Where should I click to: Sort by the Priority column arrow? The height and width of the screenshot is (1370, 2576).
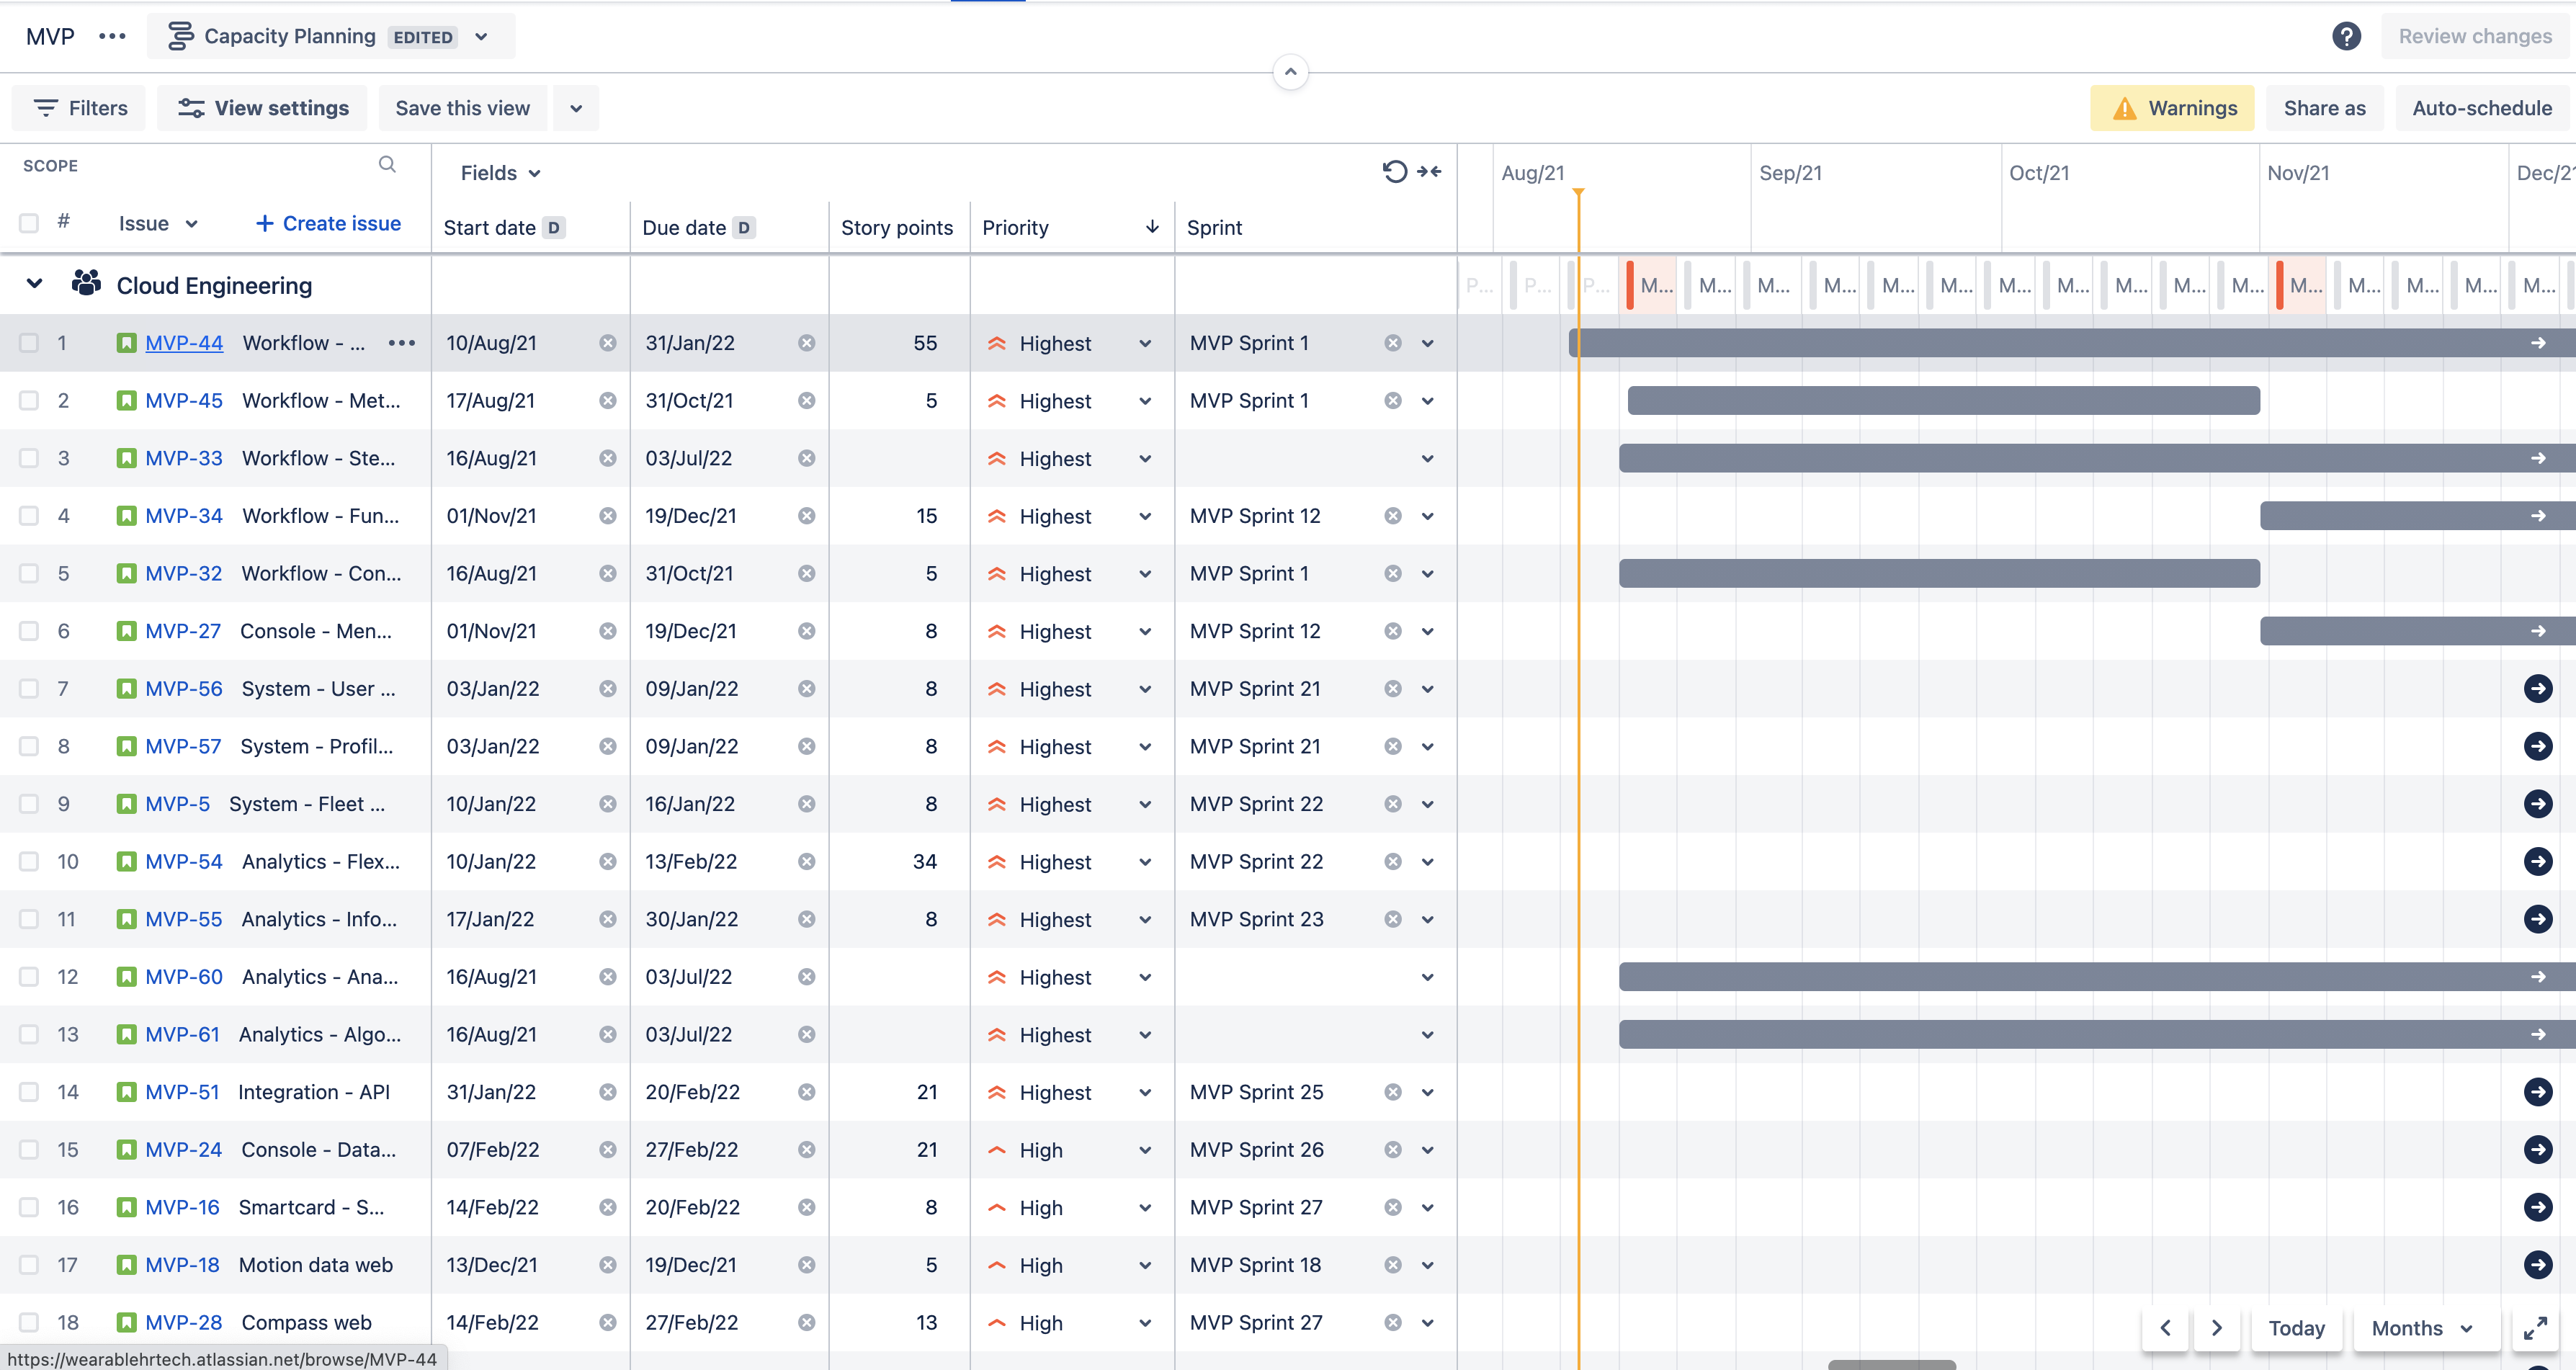click(1152, 227)
